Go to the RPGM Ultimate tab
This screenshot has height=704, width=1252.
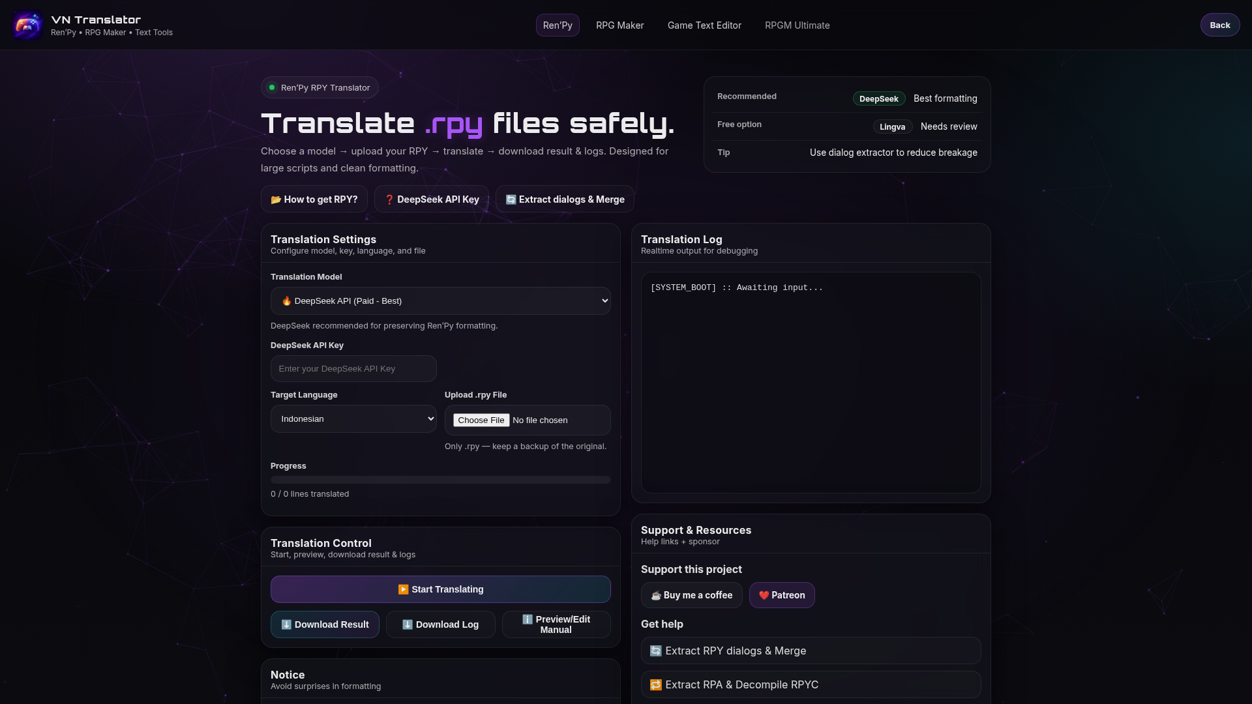(797, 25)
